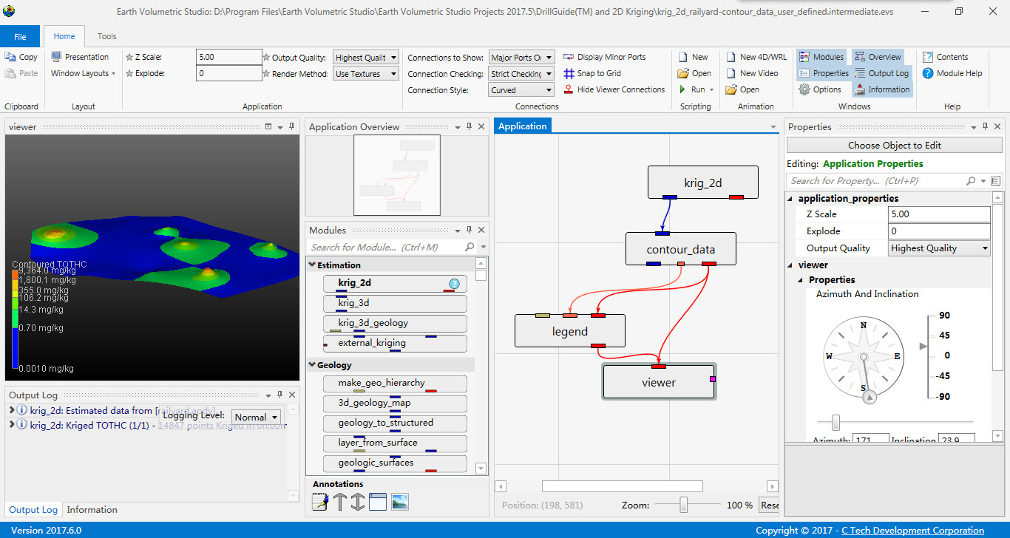
Task: Open the Window Layouts dropdown
Action: [x=83, y=73]
